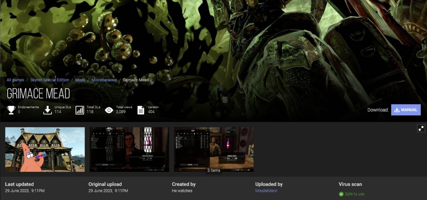Click the Unique DLs download icon
Screen dimensions: 427x200
(47, 110)
